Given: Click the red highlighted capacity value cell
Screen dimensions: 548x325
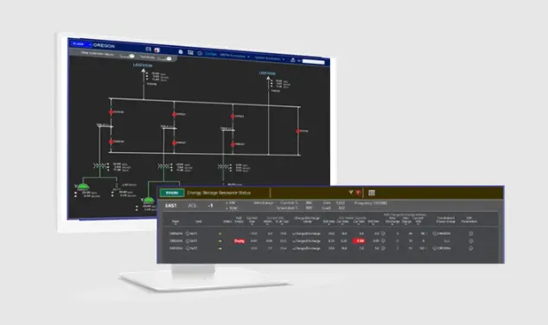Looking at the screenshot, I should click(x=359, y=241).
